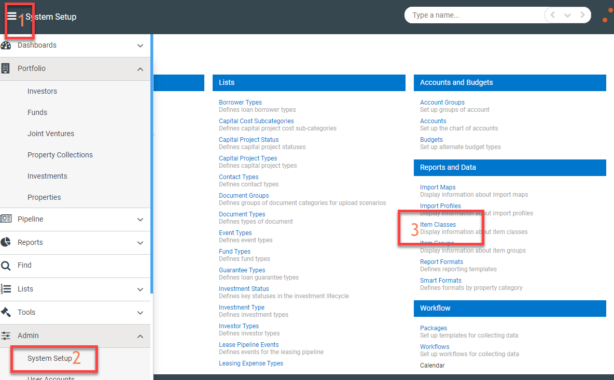Screen dimensions: 614x380
Task: Click the sidebar vertical scrollbar
Action: pyautogui.click(x=151, y=164)
